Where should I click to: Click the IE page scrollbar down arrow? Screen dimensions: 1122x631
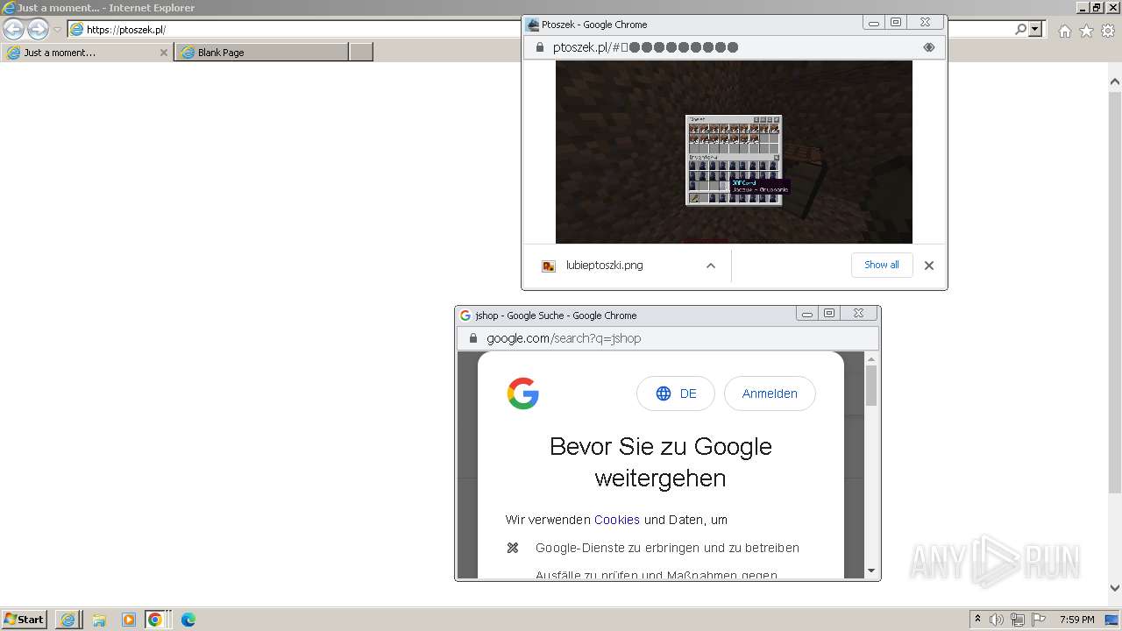click(1115, 588)
